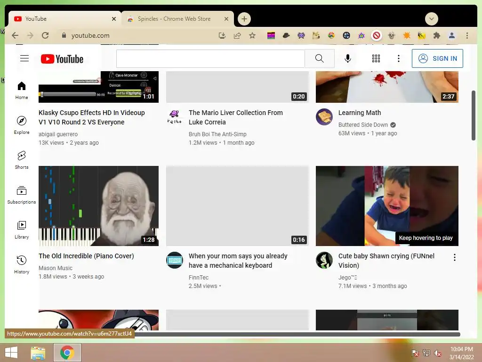482x362 pixels.
Task: Open History in the sidebar
Action: (22, 264)
